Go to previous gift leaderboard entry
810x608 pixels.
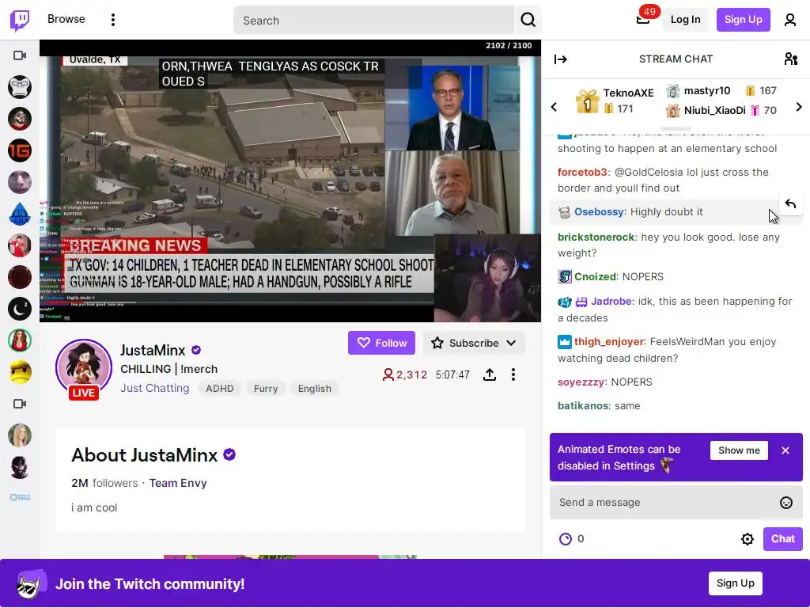(554, 107)
